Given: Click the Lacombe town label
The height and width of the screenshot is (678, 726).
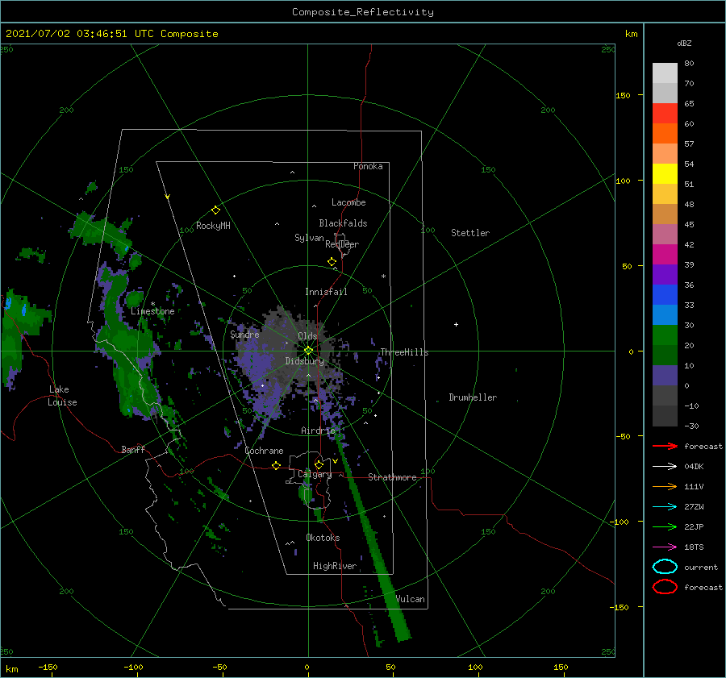Looking at the screenshot, I should (x=348, y=202).
